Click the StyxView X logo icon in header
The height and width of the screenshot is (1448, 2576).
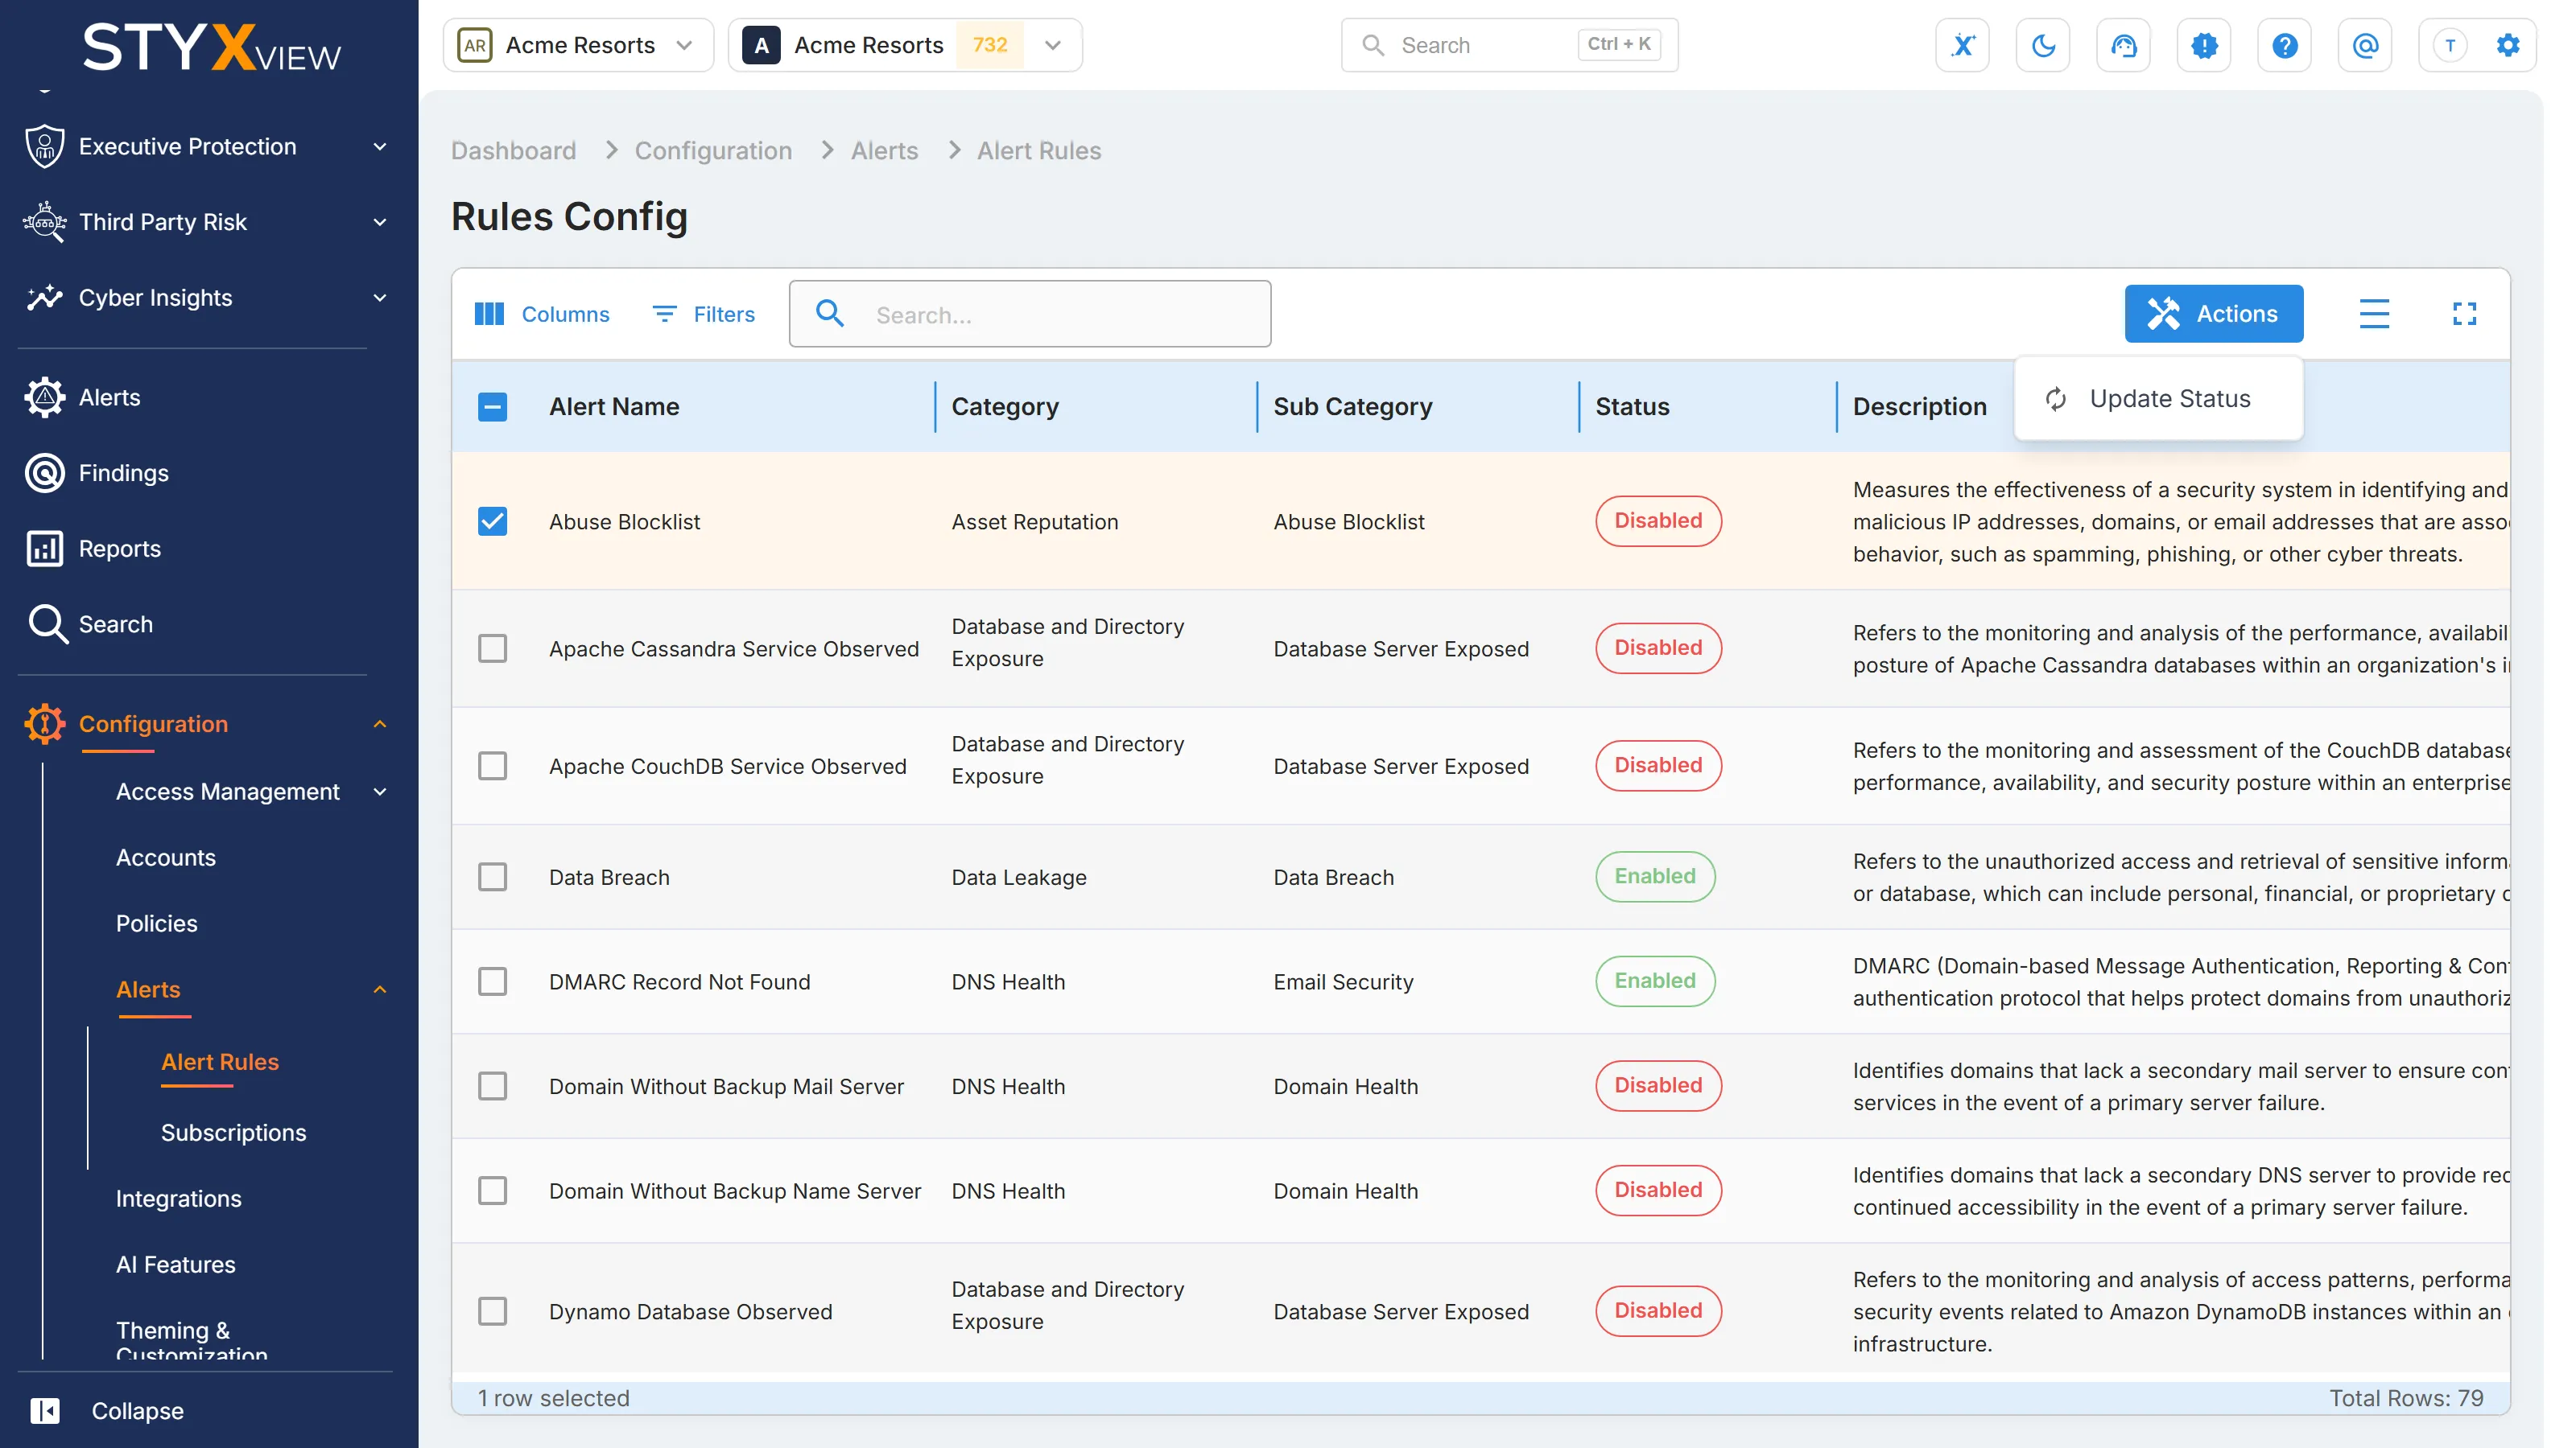coord(1962,45)
